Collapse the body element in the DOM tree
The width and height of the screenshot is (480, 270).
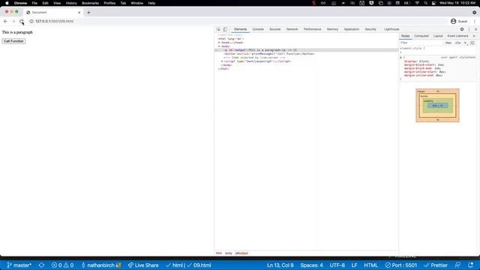coord(219,46)
